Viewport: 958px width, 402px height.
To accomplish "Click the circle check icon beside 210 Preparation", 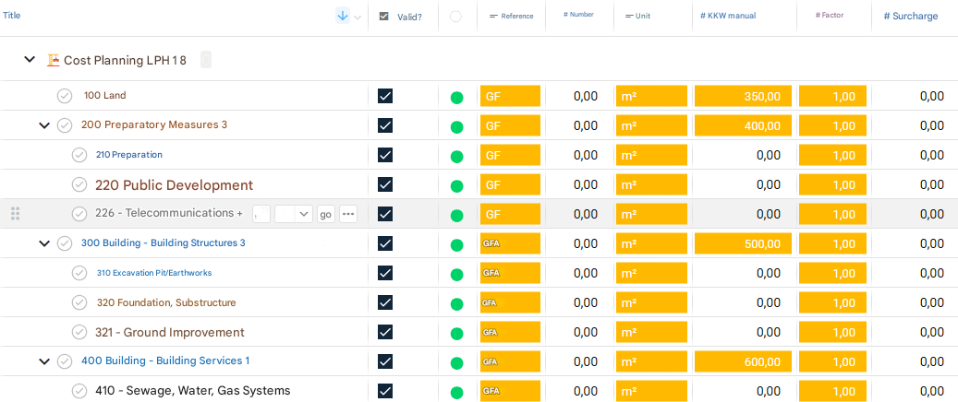I will [x=79, y=155].
